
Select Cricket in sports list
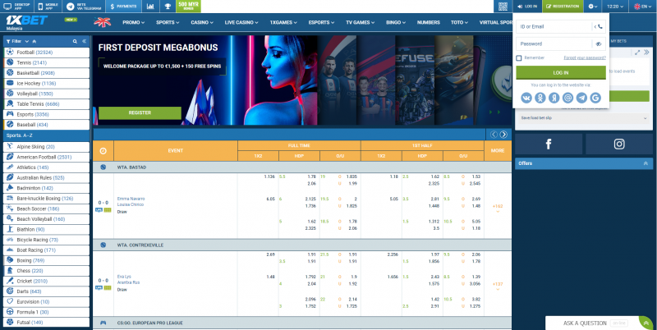[x=46, y=281]
